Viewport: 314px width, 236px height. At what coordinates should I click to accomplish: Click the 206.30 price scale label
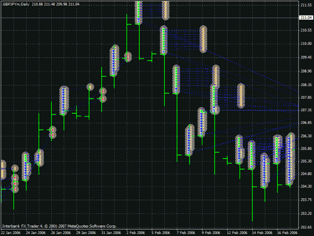click(306, 136)
